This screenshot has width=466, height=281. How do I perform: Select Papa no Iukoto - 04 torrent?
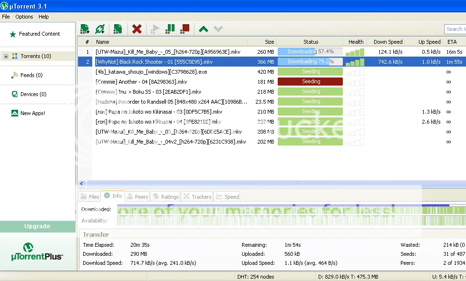[x=272, y=122]
